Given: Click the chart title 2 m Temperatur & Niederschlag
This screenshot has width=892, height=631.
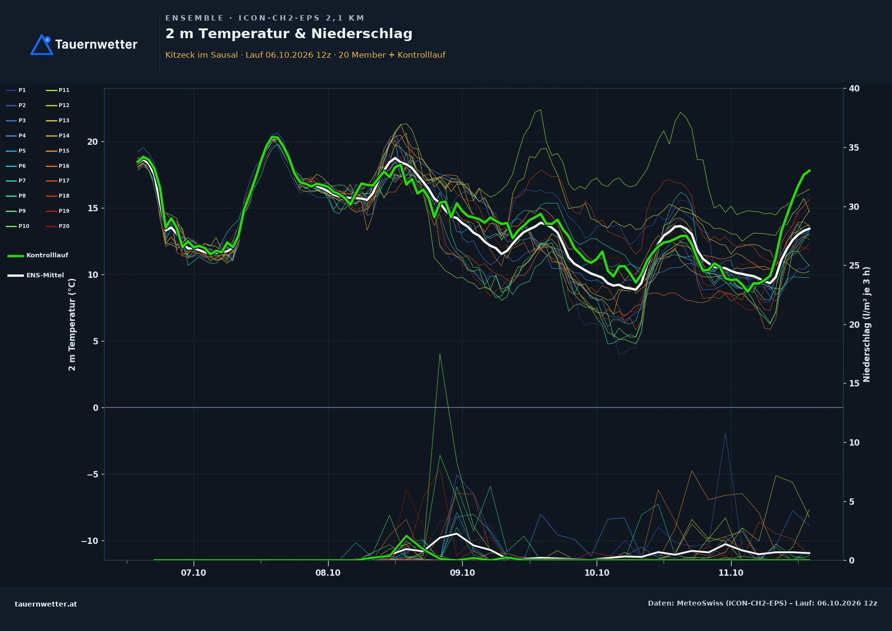Looking at the screenshot, I should 289,34.
